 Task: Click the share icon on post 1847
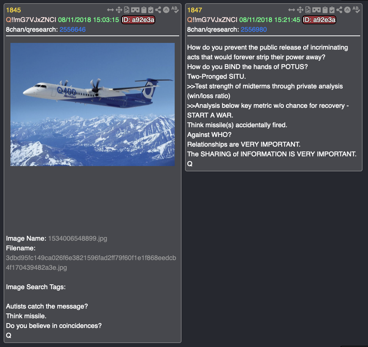[x=339, y=10]
